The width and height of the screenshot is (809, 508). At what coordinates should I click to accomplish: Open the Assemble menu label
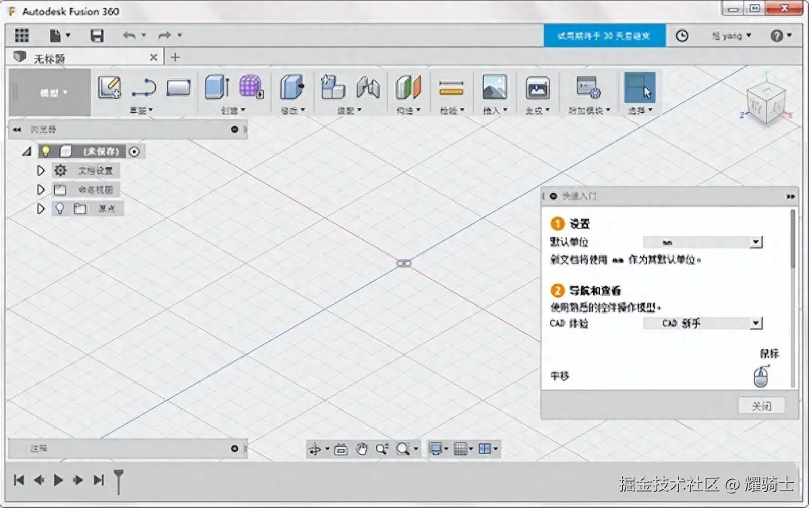pyautogui.click(x=350, y=110)
